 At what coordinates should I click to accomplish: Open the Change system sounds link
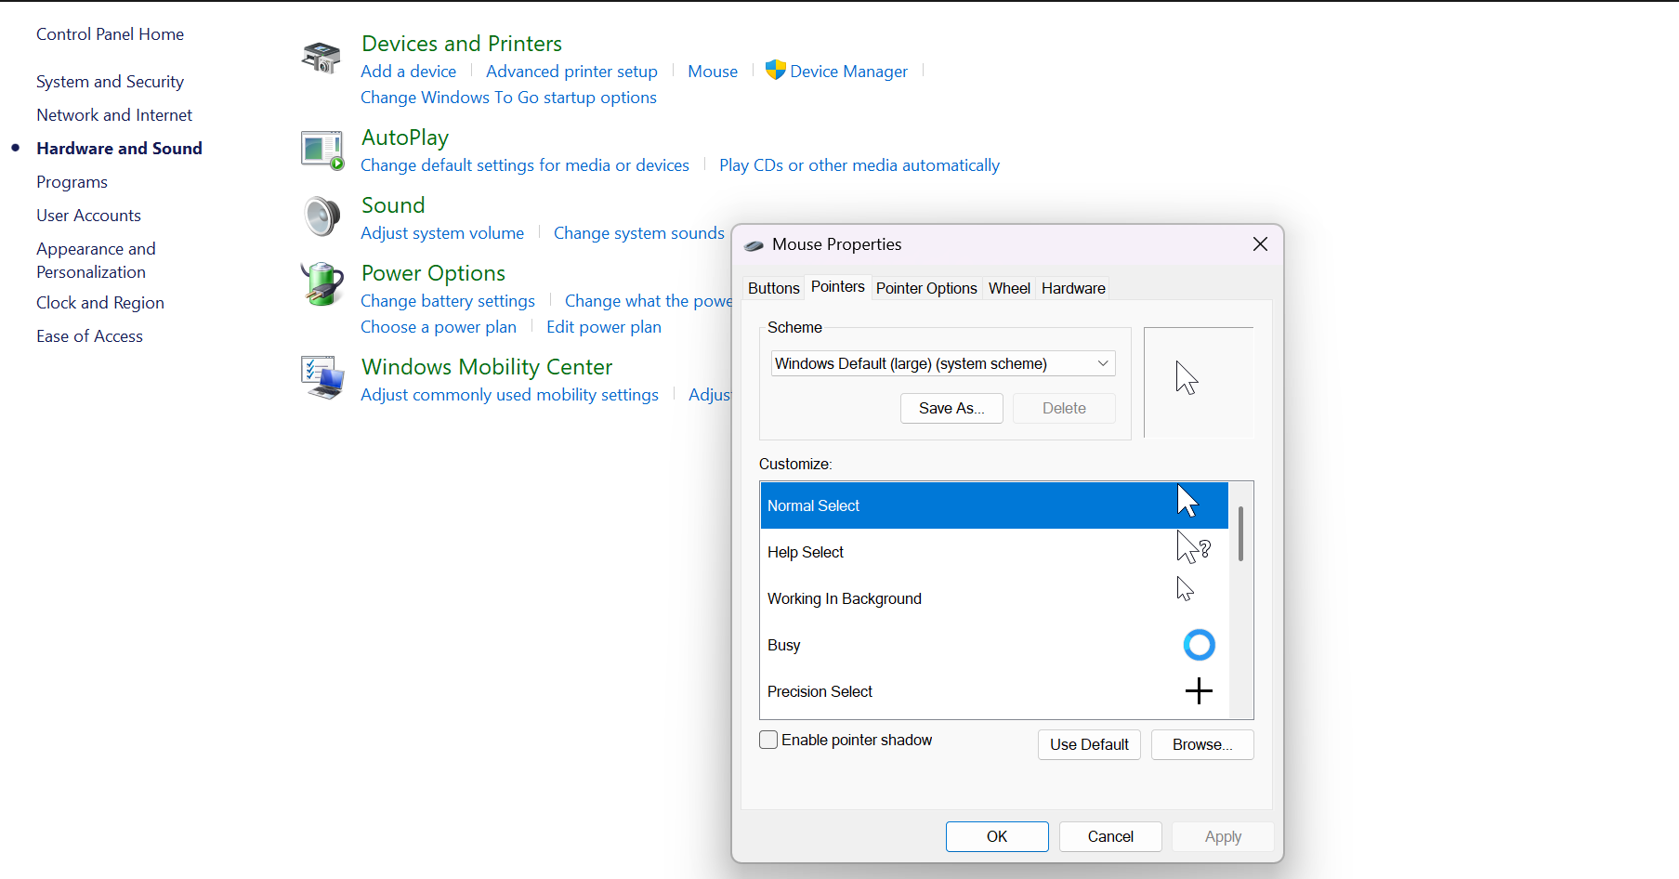pyautogui.click(x=638, y=233)
